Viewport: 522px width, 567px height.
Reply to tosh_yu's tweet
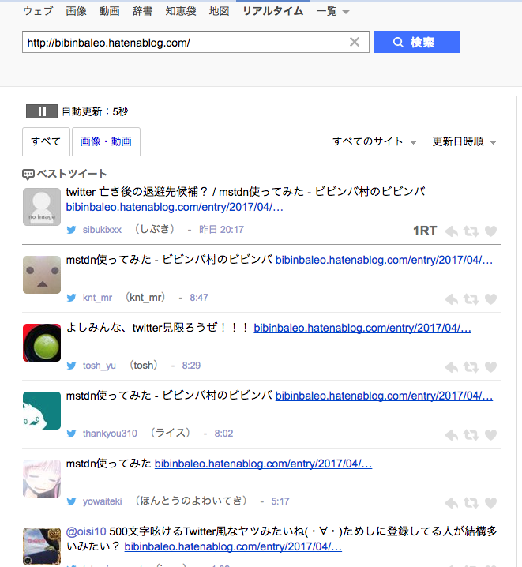coord(451,367)
